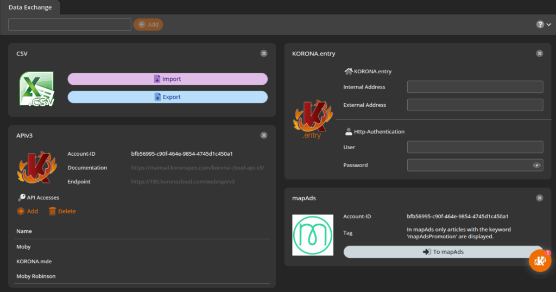Select the Moby Robinson API access row
The height and width of the screenshot is (292, 556).
[142, 276]
